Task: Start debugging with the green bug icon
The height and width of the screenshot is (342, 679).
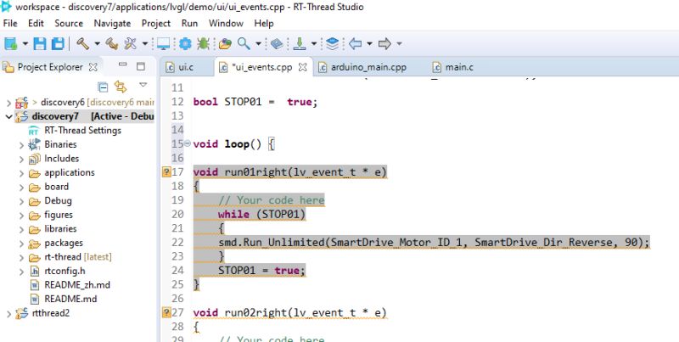Action: pos(203,43)
